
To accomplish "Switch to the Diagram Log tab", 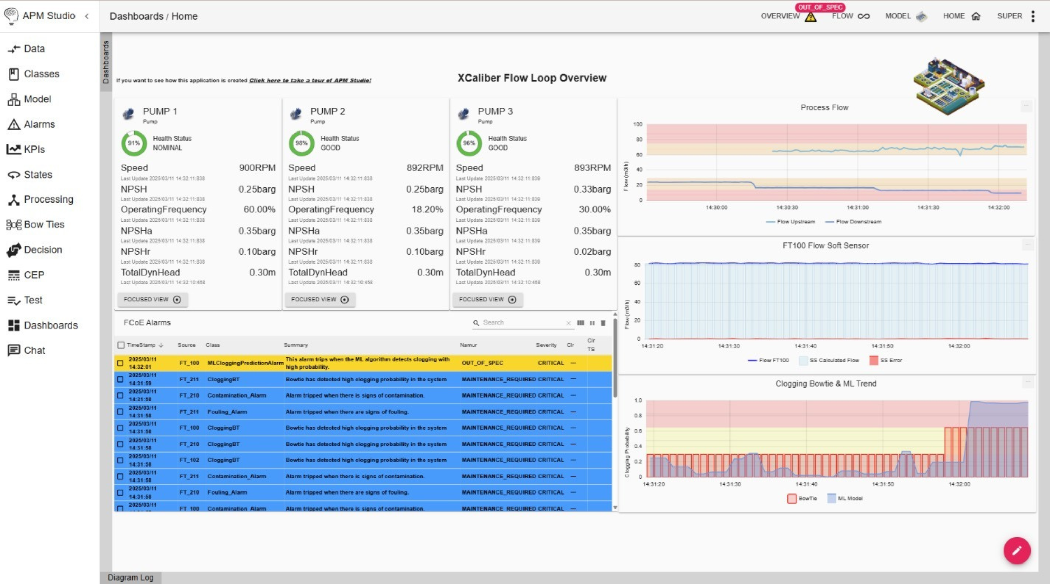I will click(x=131, y=578).
